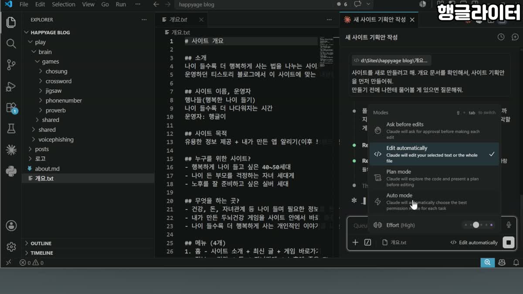Open session history clock icon
The height and width of the screenshot is (294, 523).
point(501,37)
